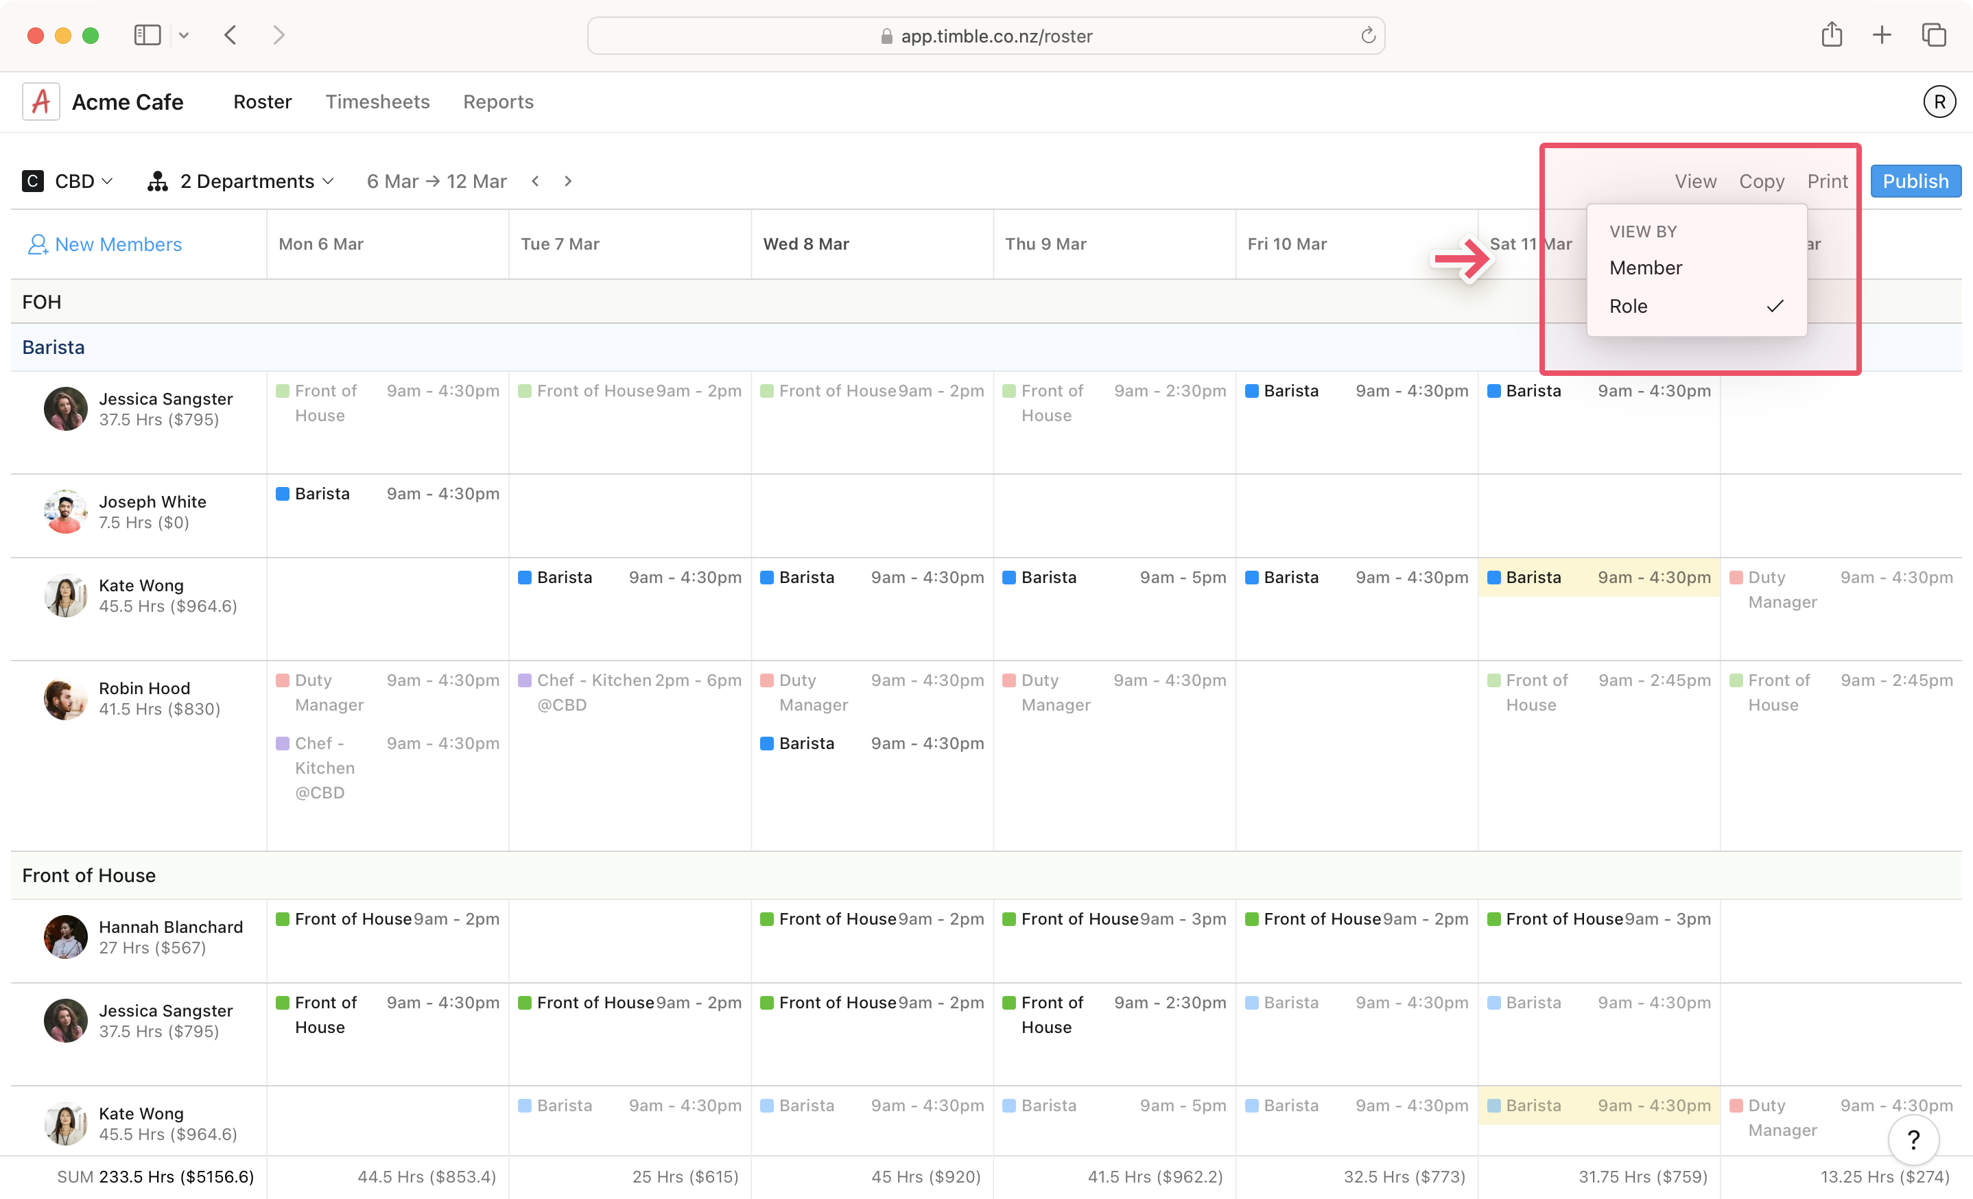Open the View dropdown menu
The image size is (1973, 1199).
pyautogui.click(x=1695, y=182)
